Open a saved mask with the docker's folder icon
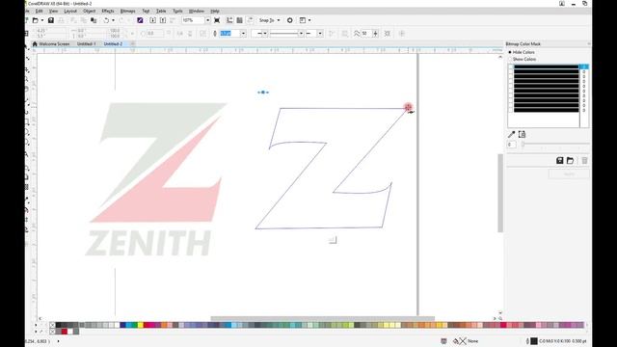This screenshot has height=347, width=617. tap(570, 161)
